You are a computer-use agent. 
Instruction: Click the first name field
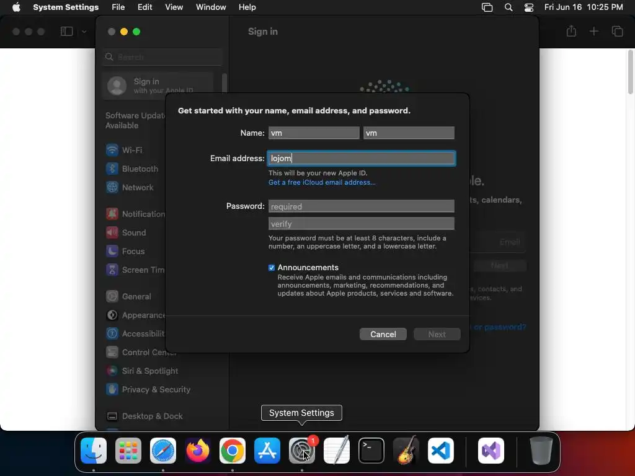(314, 133)
